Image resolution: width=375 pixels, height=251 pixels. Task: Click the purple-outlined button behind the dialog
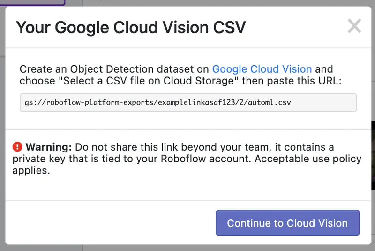(32, 2)
